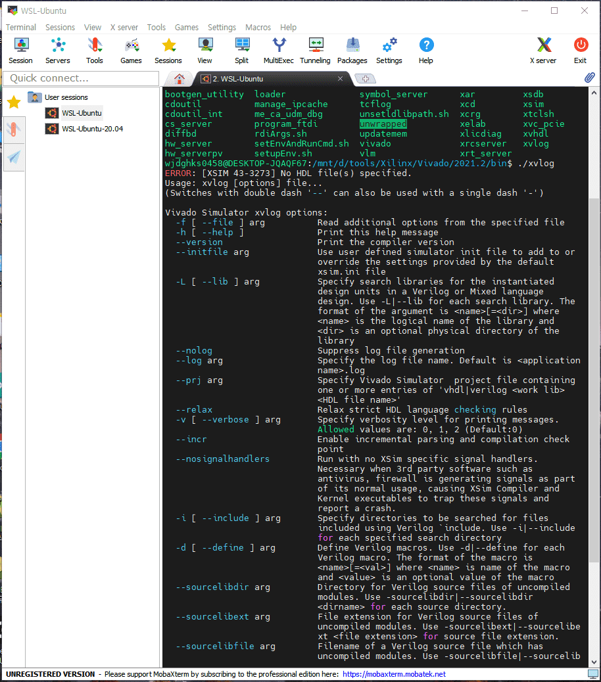Select the sidebar Sessions star tab
This screenshot has height=682, width=601.
point(14,102)
